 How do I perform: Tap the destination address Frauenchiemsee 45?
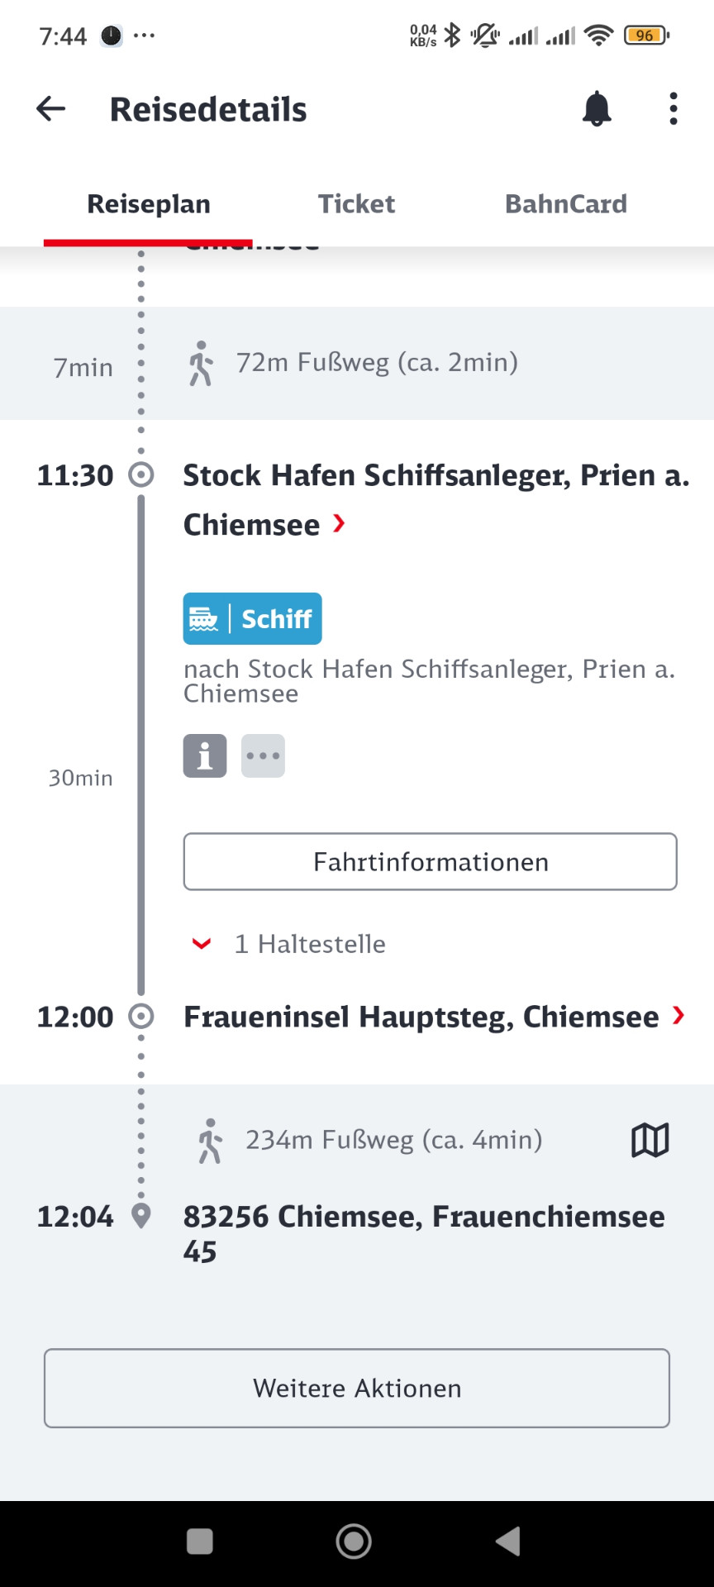pos(423,1233)
